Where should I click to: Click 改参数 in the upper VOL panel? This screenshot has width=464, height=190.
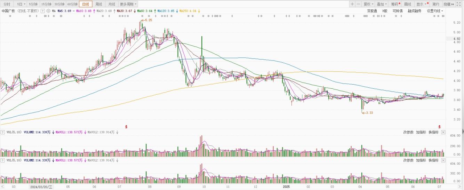coord(408,132)
